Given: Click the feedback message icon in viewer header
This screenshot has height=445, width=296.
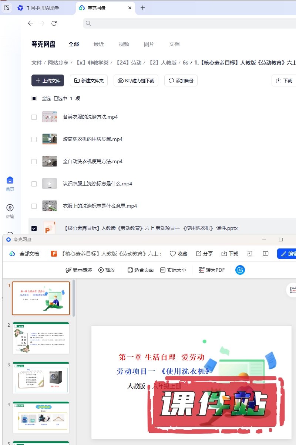Looking at the screenshot, I should (265, 254).
